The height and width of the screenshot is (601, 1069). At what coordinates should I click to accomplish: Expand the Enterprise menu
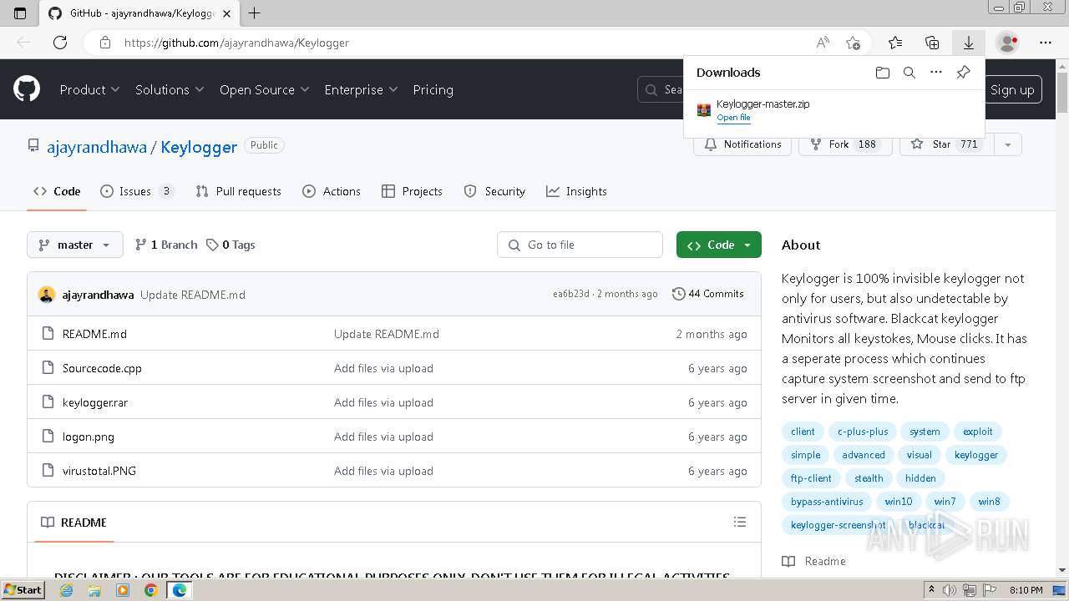pos(361,89)
